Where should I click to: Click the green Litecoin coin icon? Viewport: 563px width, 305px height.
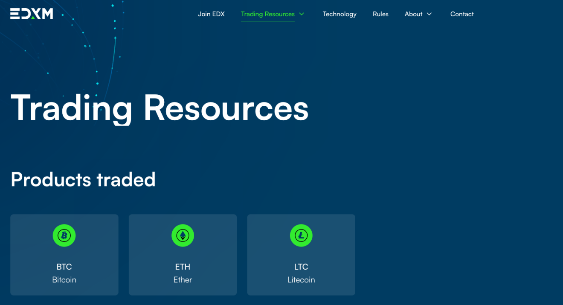pyautogui.click(x=301, y=235)
